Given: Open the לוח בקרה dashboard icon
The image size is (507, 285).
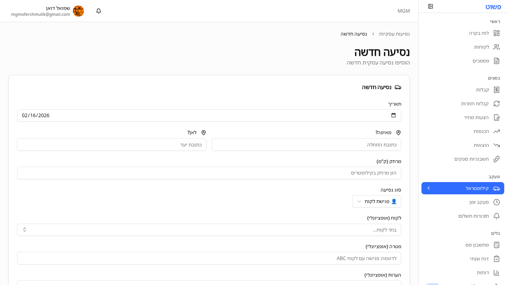Looking at the screenshot, I should click(x=497, y=33).
